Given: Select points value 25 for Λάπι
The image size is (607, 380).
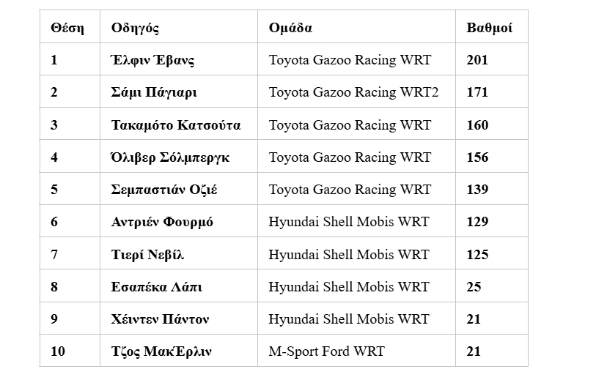Looking at the screenshot, I should (474, 286).
